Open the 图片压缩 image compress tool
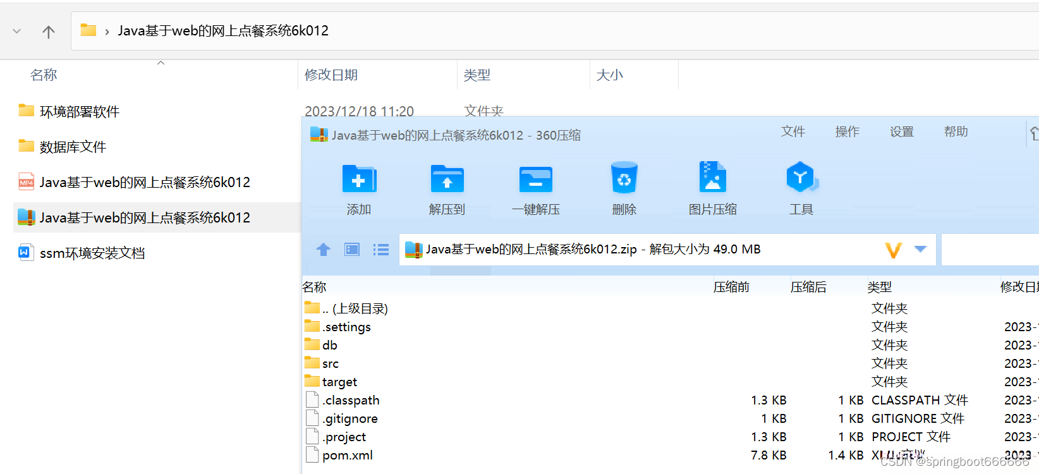This screenshot has width=1039, height=474. click(x=712, y=176)
